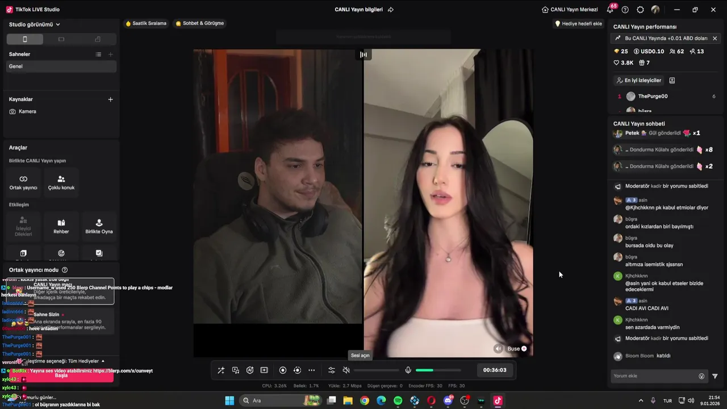Open the scene list view icon
727x409 pixels.
click(98, 55)
